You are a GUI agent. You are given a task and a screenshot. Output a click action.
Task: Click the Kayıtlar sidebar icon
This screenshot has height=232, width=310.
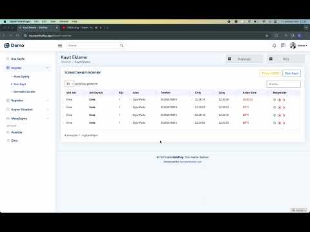(x=8, y=68)
